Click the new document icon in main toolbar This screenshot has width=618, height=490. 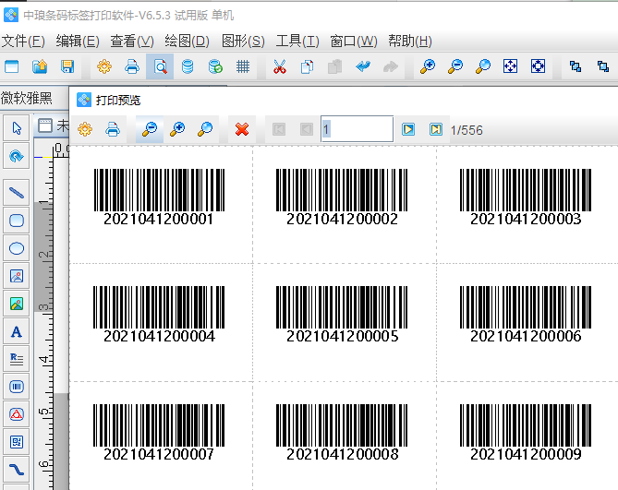(11, 66)
